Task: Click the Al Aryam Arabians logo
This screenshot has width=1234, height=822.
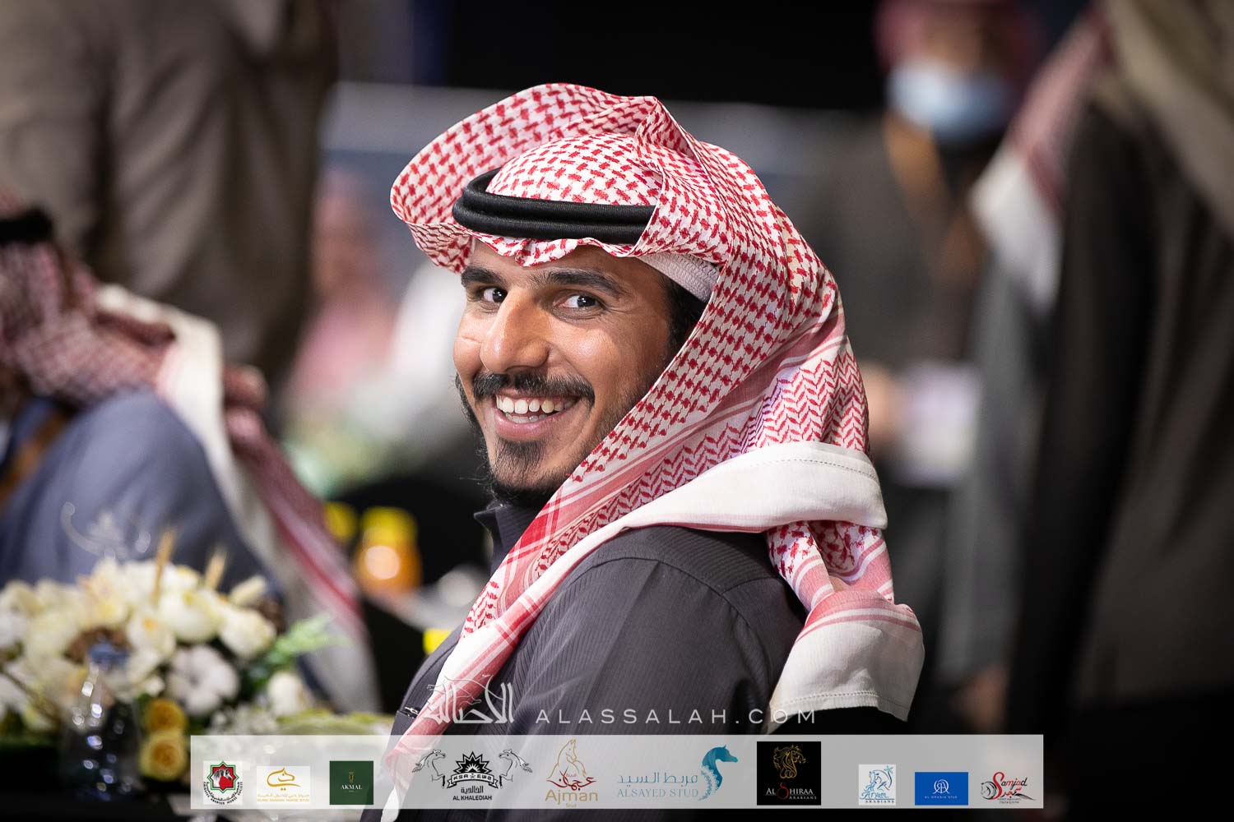Action: [877, 784]
